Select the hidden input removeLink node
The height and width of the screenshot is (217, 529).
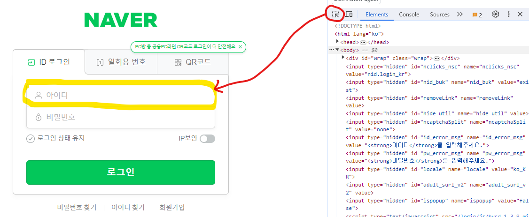[429, 102]
